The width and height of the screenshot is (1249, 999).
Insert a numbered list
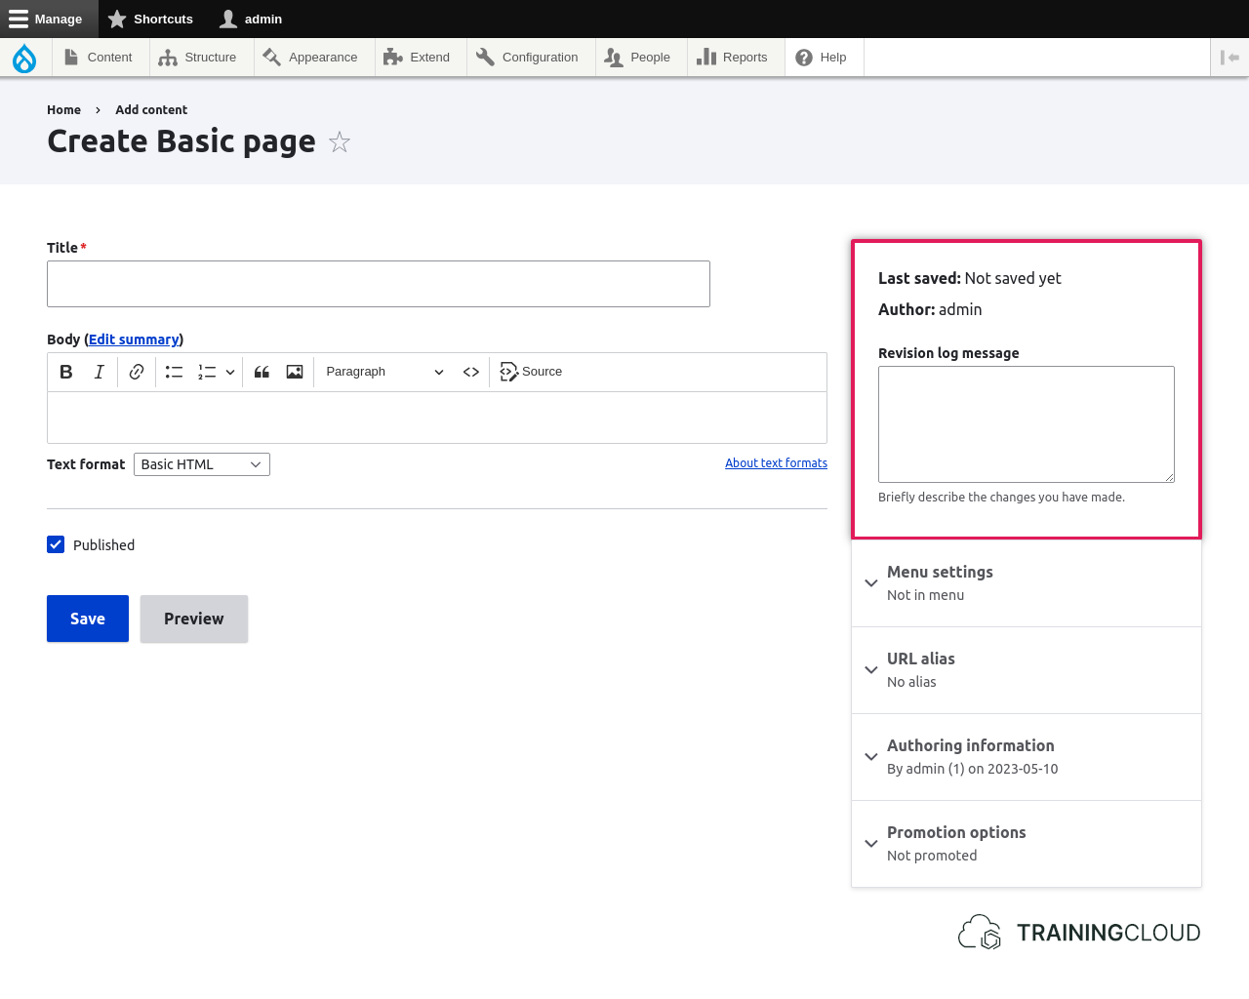click(207, 372)
